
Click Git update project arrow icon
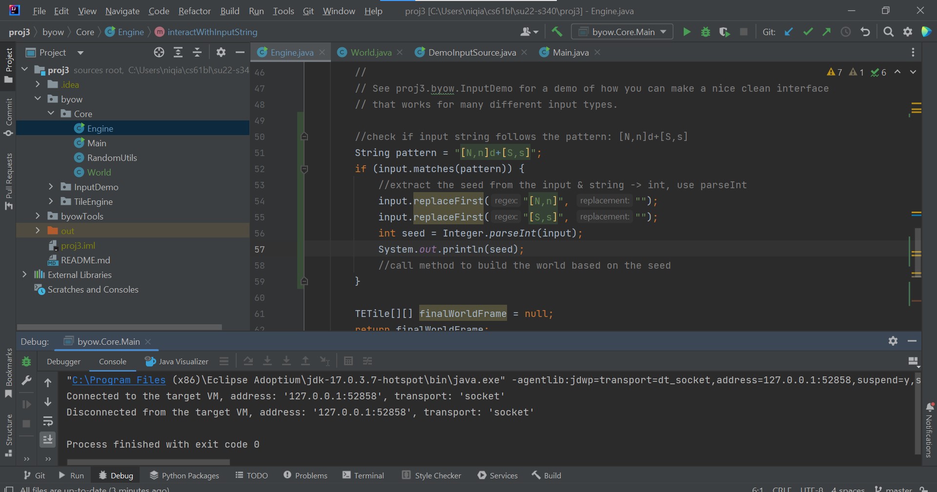pos(789,32)
